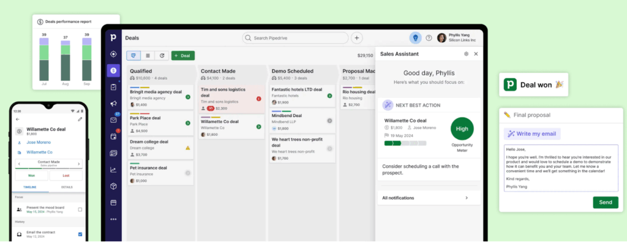
Task: Open the Mail icon with badge in sidebar
Action: coord(113,120)
